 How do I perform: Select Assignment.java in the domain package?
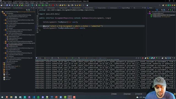12,25
